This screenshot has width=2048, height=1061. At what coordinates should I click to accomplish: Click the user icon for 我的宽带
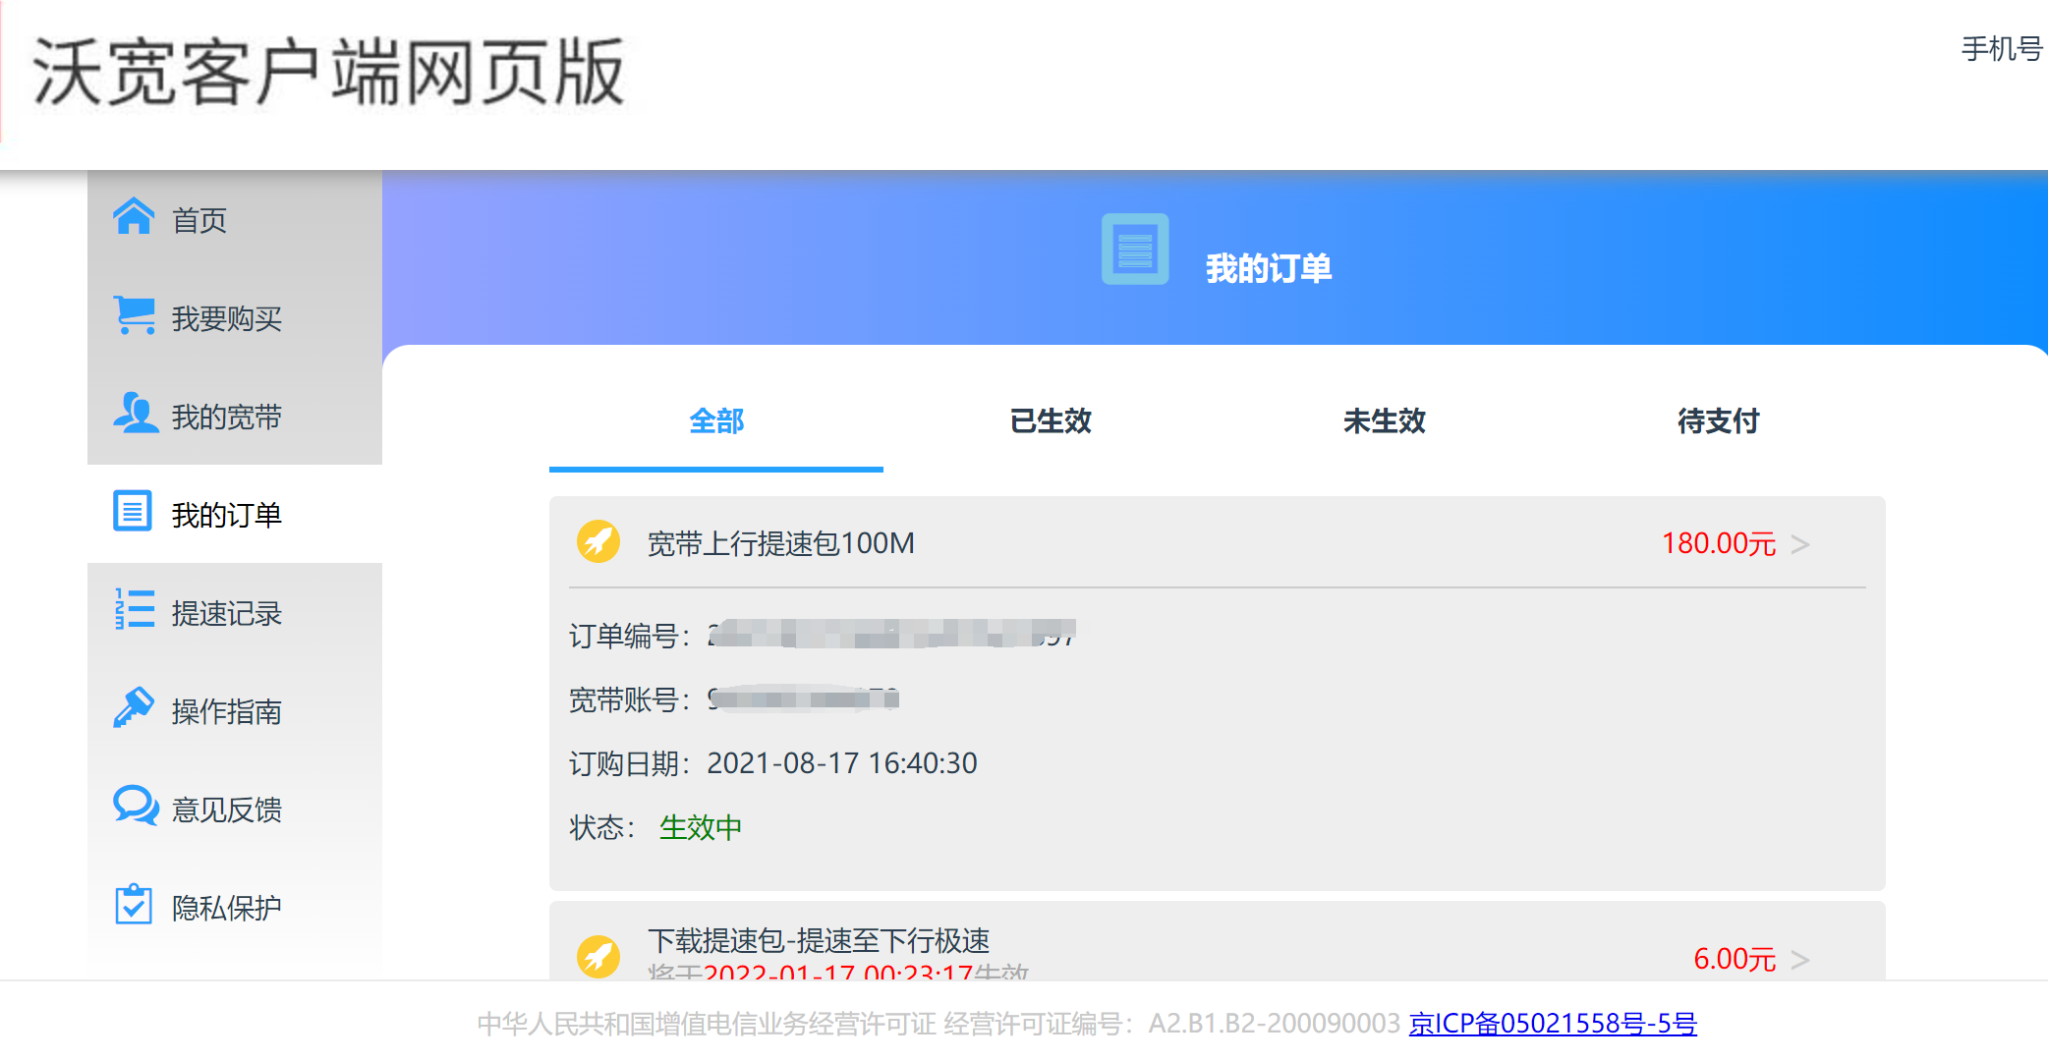[x=135, y=413]
